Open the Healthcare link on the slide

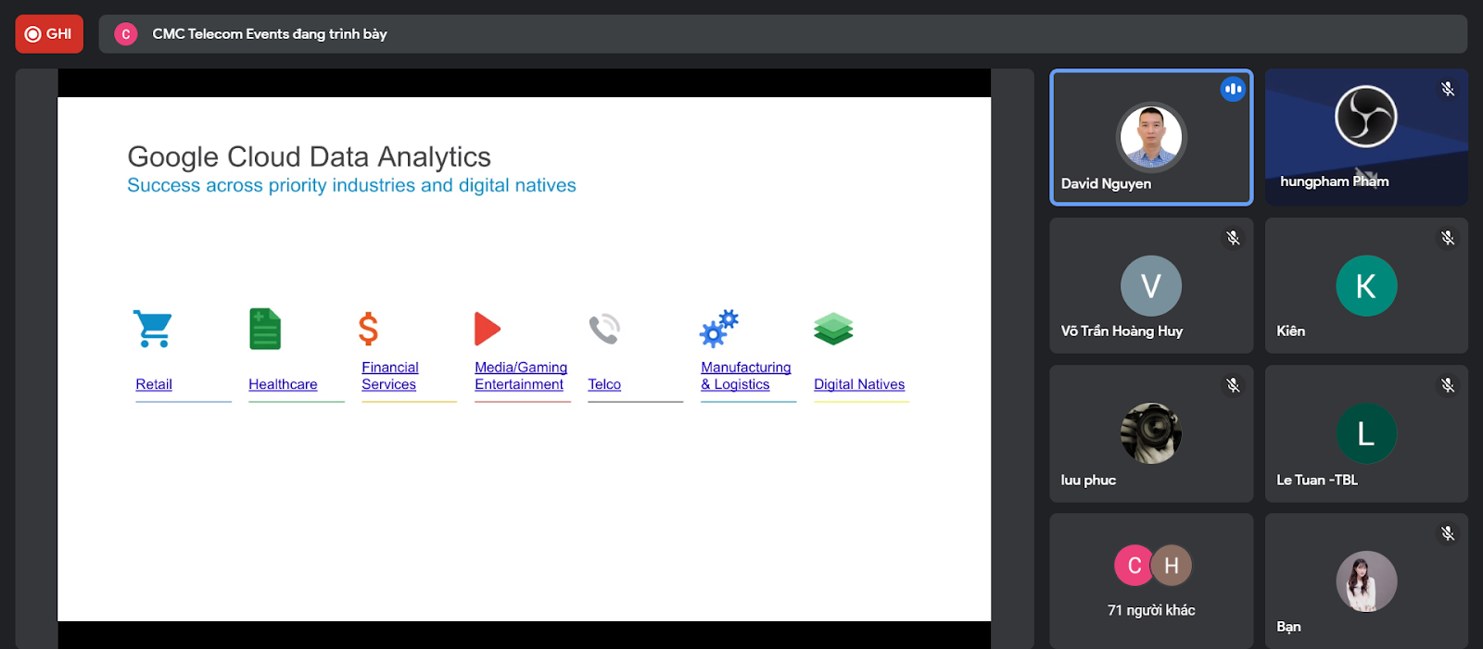(283, 384)
